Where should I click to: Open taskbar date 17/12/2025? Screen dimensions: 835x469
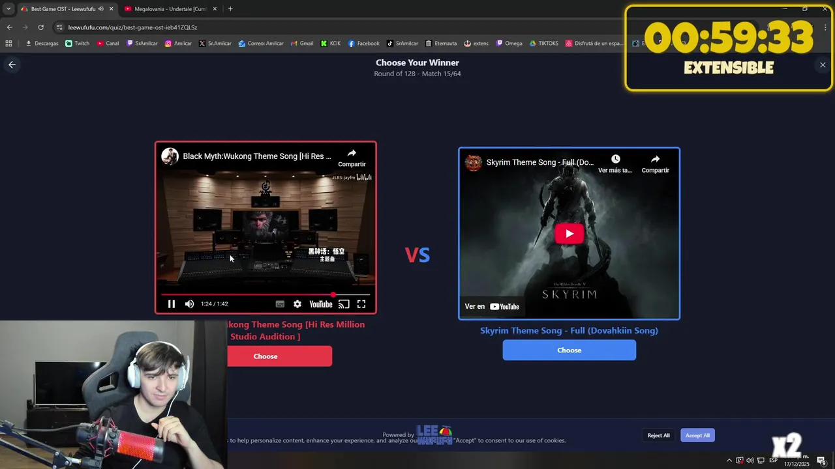(797, 464)
